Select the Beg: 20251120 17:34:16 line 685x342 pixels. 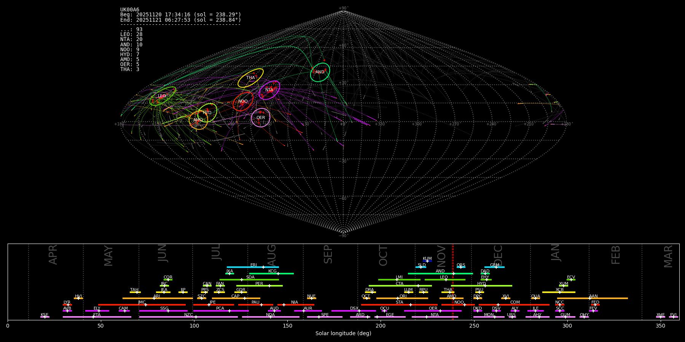[x=181, y=15]
